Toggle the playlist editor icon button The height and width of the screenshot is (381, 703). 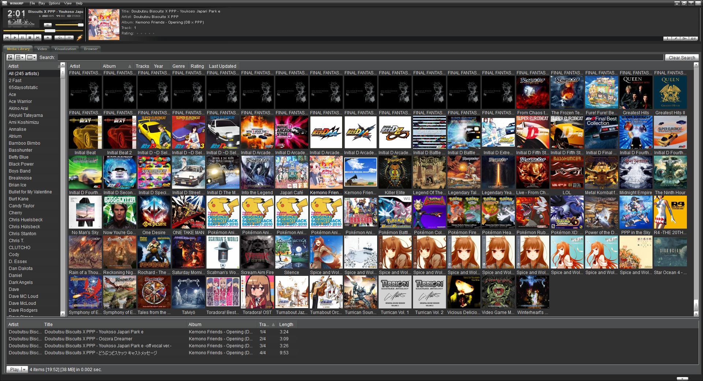tap(693, 38)
